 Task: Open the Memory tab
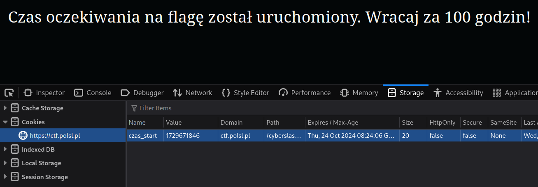359,93
